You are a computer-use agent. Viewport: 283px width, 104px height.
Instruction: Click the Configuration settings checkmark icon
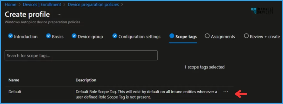115,36
